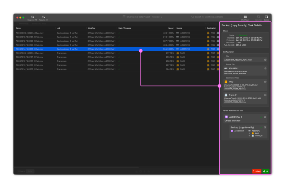The height and width of the screenshot is (186, 285).
Task: Switch to the Volumes view
Action: click(258, 17)
